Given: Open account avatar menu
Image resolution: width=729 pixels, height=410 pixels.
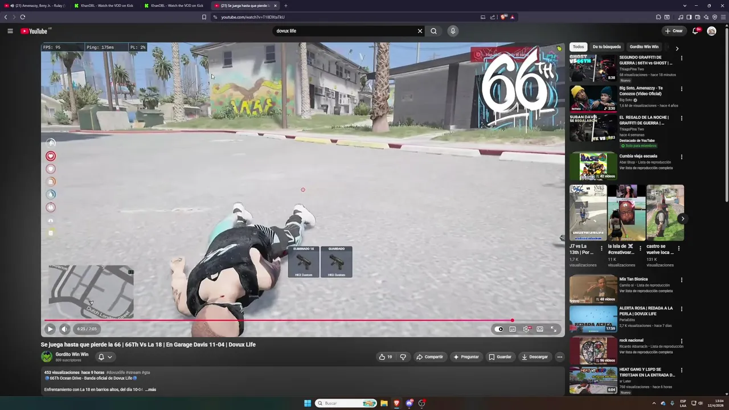Looking at the screenshot, I should (x=711, y=31).
